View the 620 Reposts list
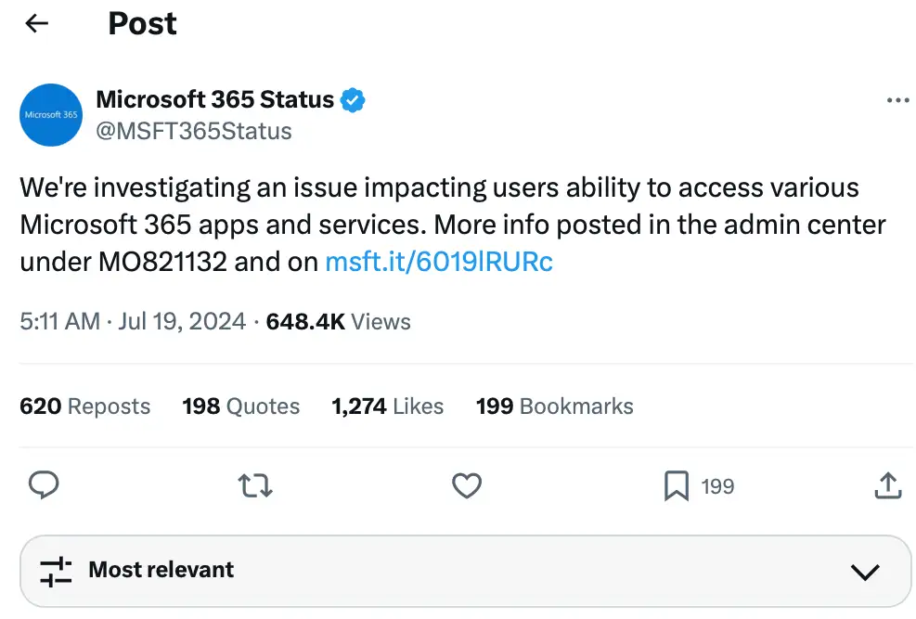The height and width of the screenshot is (619, 916). 84,406
